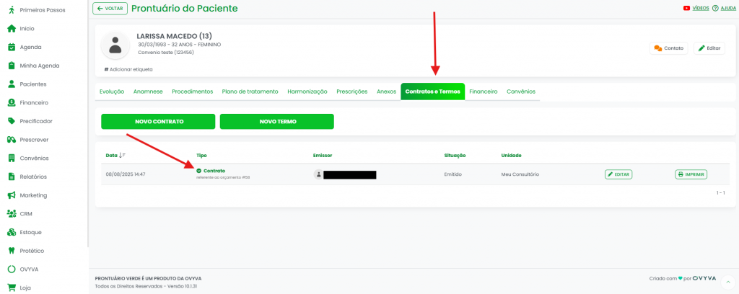Open Precificador tag icon in sidebar

(11, 121)
